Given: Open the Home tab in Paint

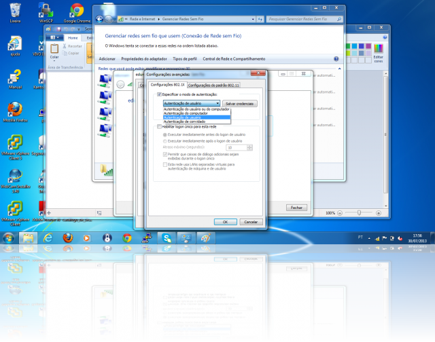Looking at the screenshot, I should [x=73, y=38].
